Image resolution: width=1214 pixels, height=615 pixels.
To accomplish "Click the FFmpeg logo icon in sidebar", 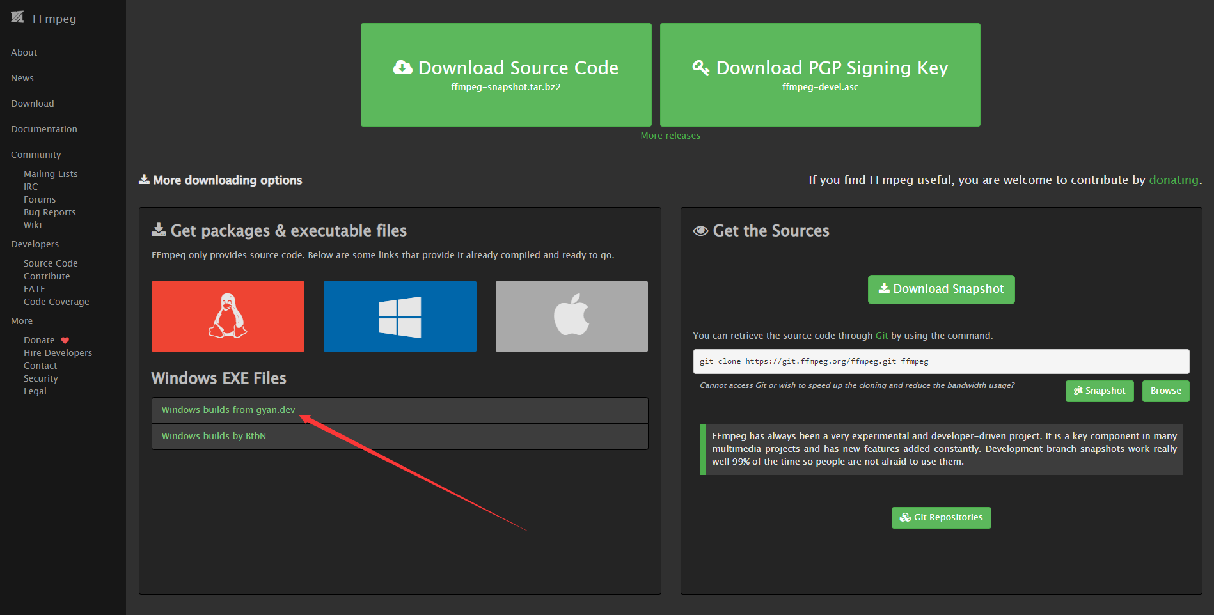I will [x=17, y=17].
